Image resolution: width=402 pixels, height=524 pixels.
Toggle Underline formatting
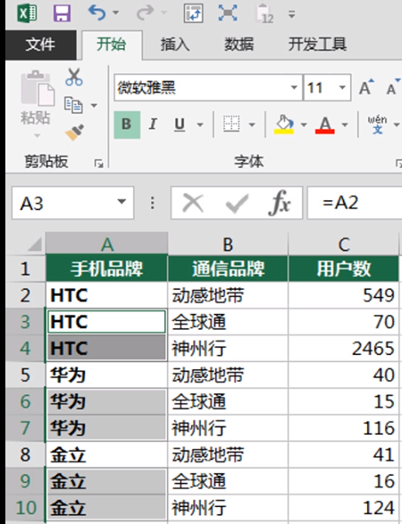[180, 124]
